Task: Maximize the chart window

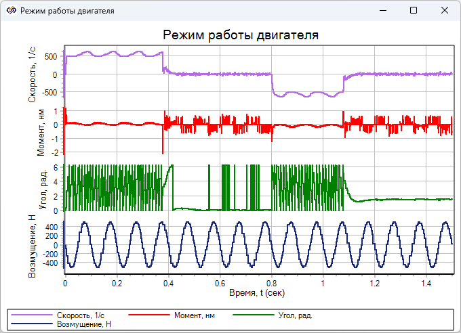Action: tap(414, 11)
